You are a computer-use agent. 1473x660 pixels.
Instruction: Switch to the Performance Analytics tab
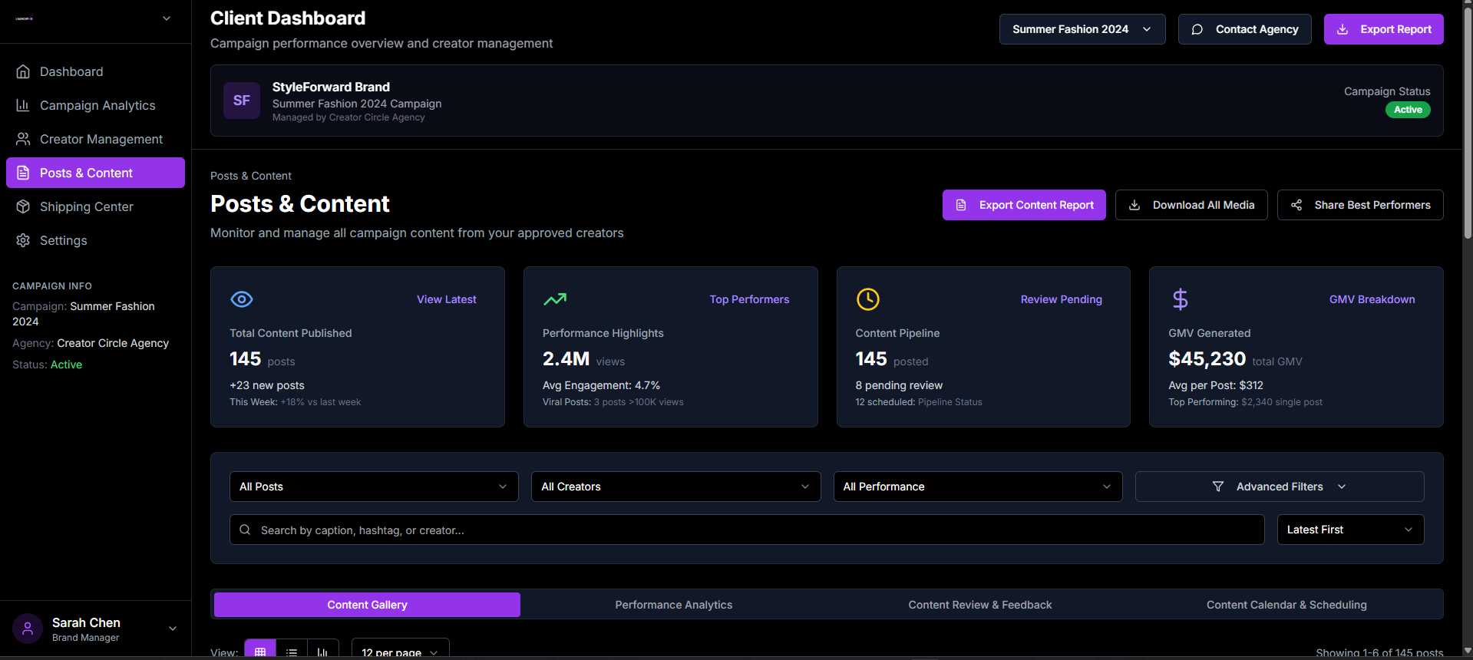(x=673, y=605)
